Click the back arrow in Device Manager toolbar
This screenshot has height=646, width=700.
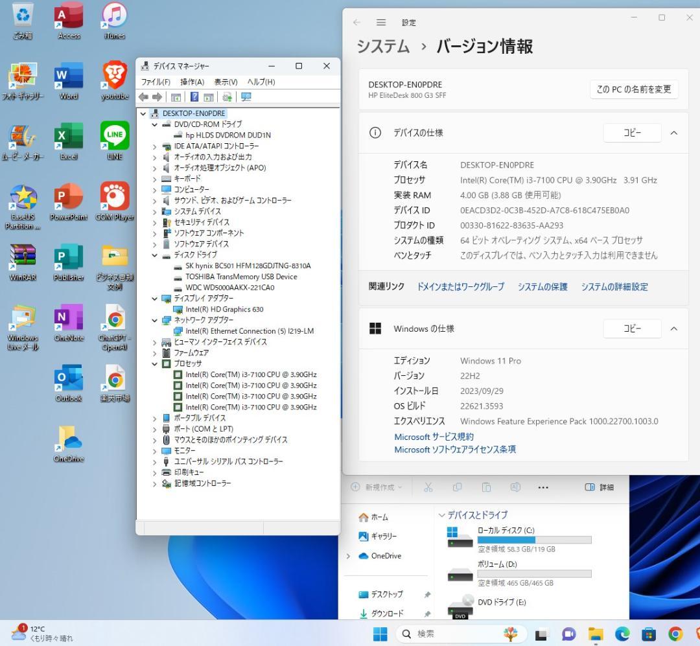point(143,97)
